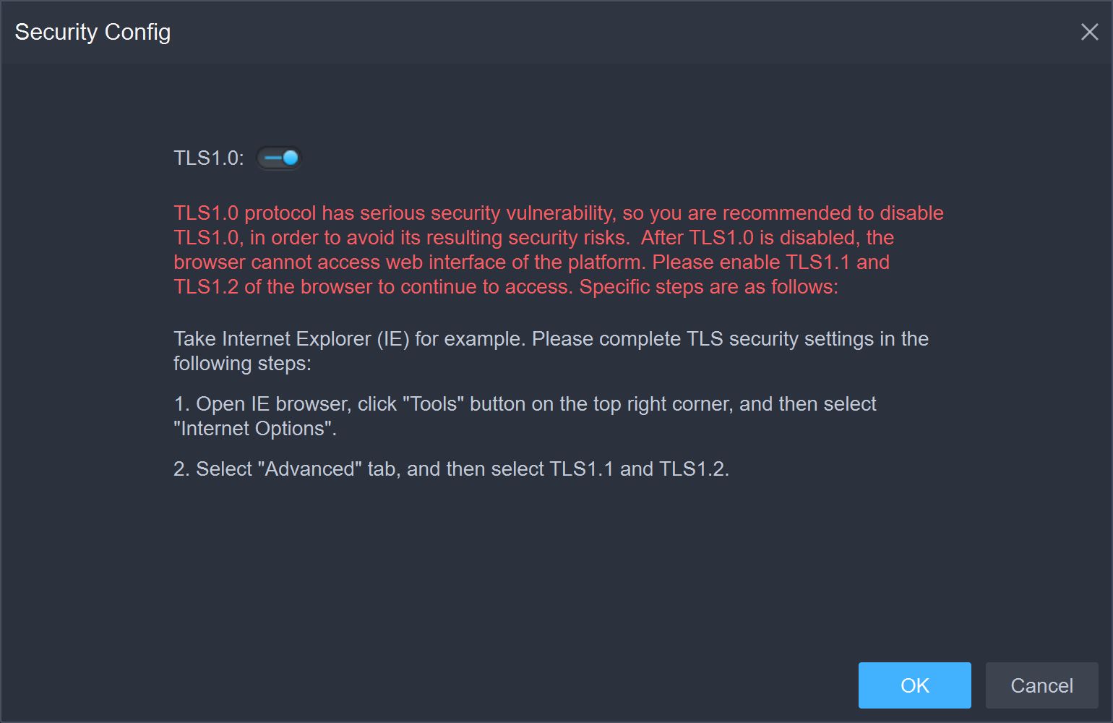Click the "Internet Options" text in step 1
The width and height of the screenshot is (1113, 723).
(x=254, y=429)
